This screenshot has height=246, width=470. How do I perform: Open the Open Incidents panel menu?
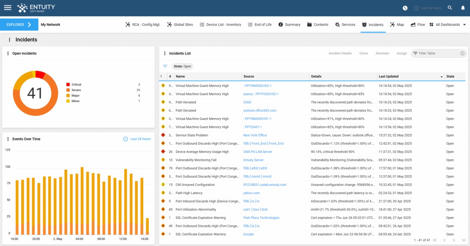(x=8, y=54)
